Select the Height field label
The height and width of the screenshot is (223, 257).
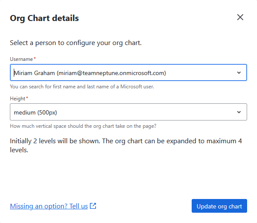(18, 99)
